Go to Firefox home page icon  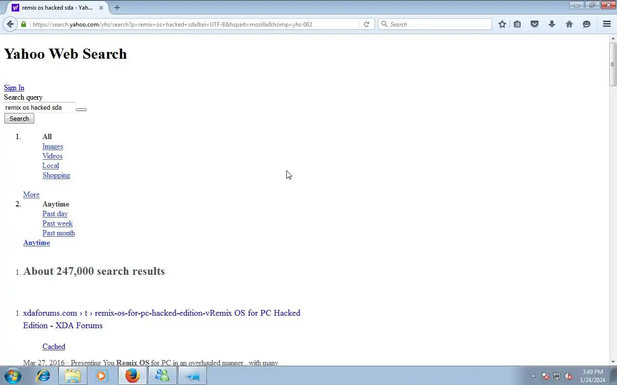[569, 24]
